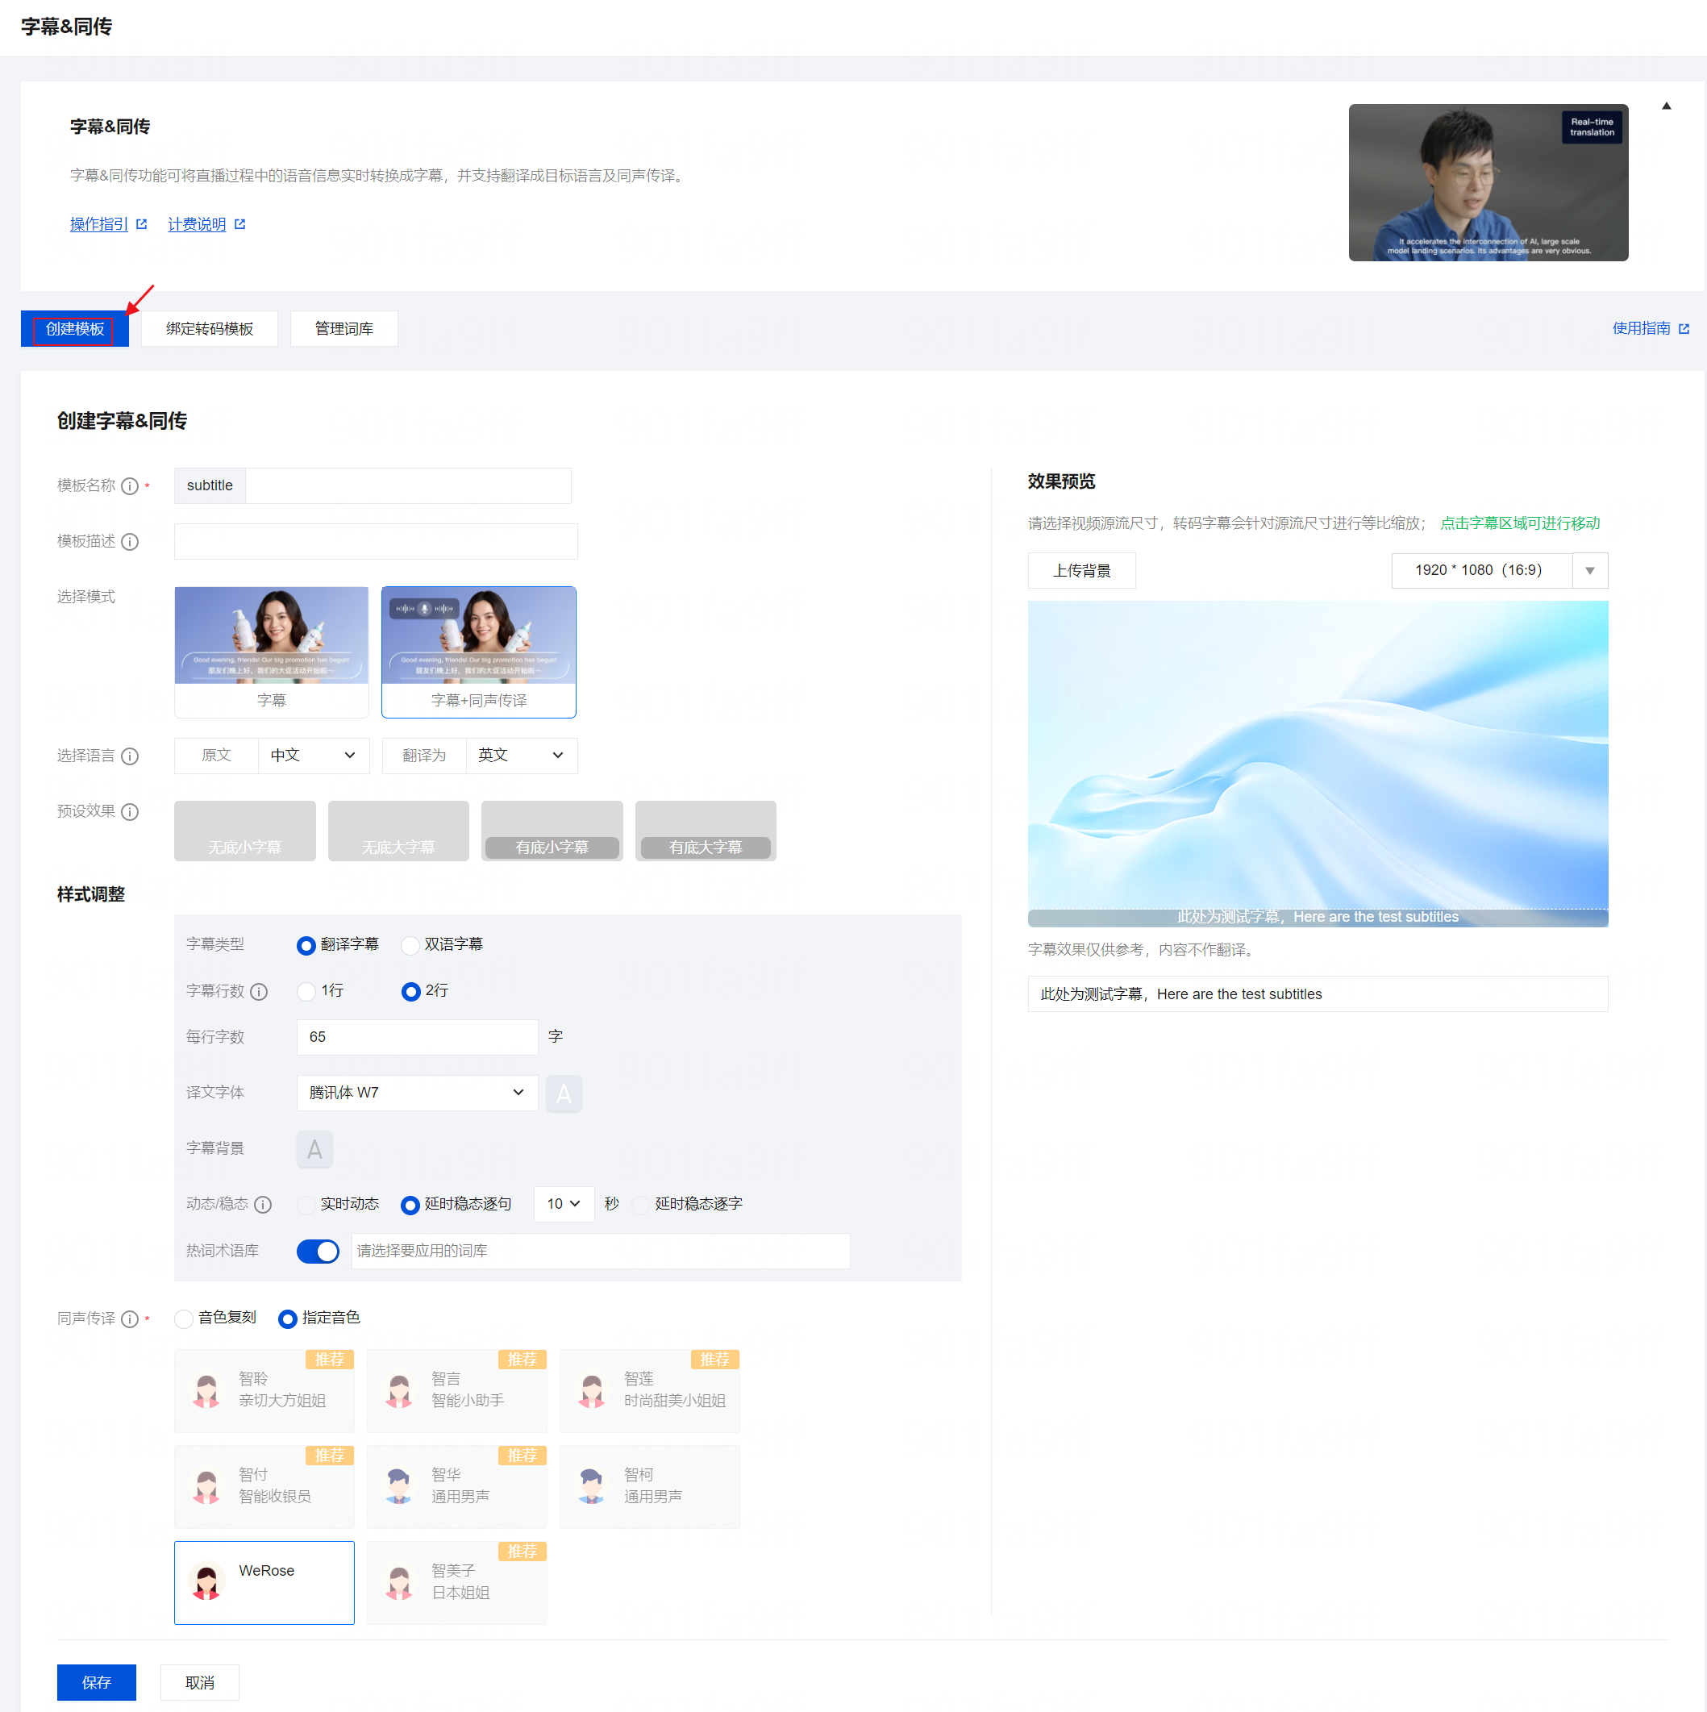The height and width of the screenshot is (1712, 1707).
Task: Select the 字幕 only mode thumbnail
Action: pos(271,652)
